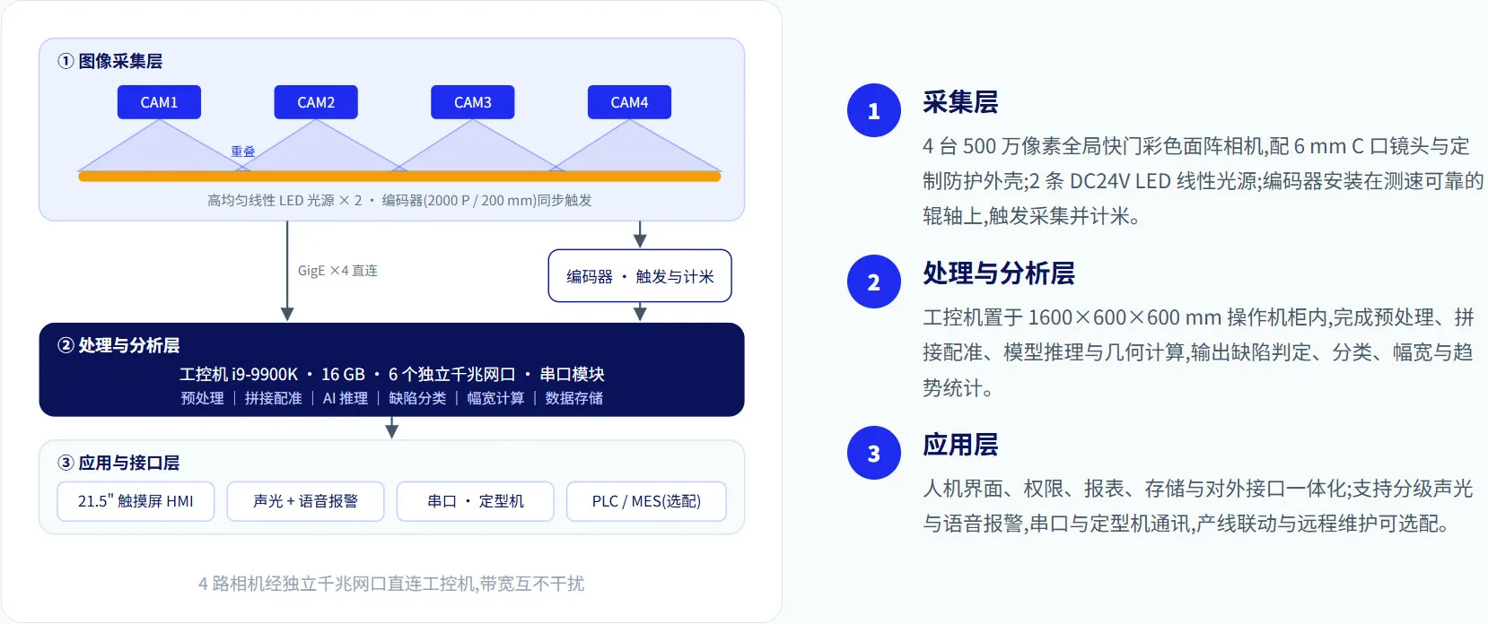Click the GigE ×4 直连 label

[x=337, y=271]
